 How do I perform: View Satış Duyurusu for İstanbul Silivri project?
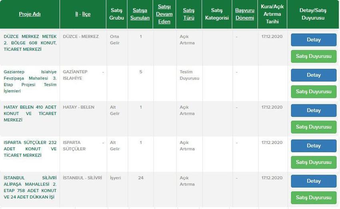pos(314,197)
